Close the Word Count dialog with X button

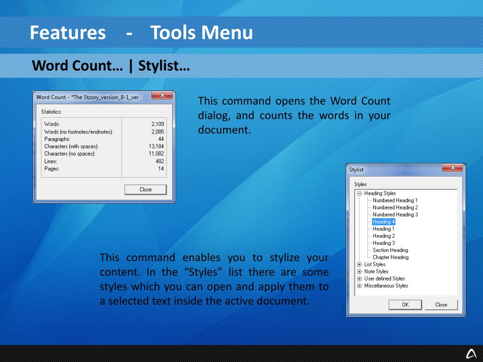coord(162,95)
